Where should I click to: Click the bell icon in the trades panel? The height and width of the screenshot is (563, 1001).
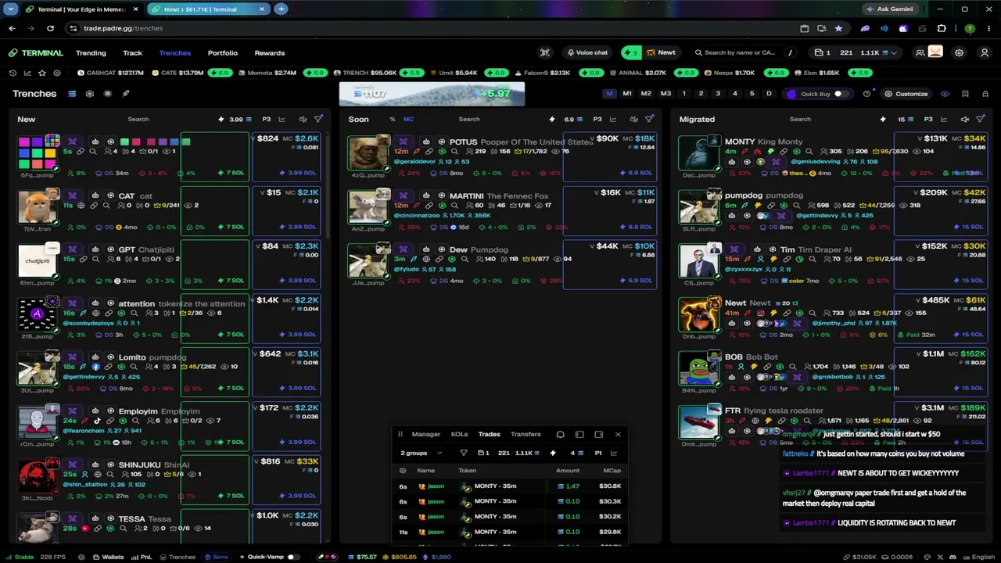(x=560, y=434)
